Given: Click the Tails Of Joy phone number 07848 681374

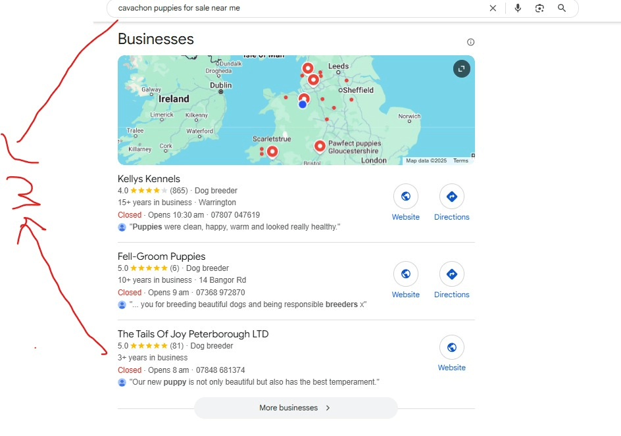Looking at the screenshot, I should 220,370.
